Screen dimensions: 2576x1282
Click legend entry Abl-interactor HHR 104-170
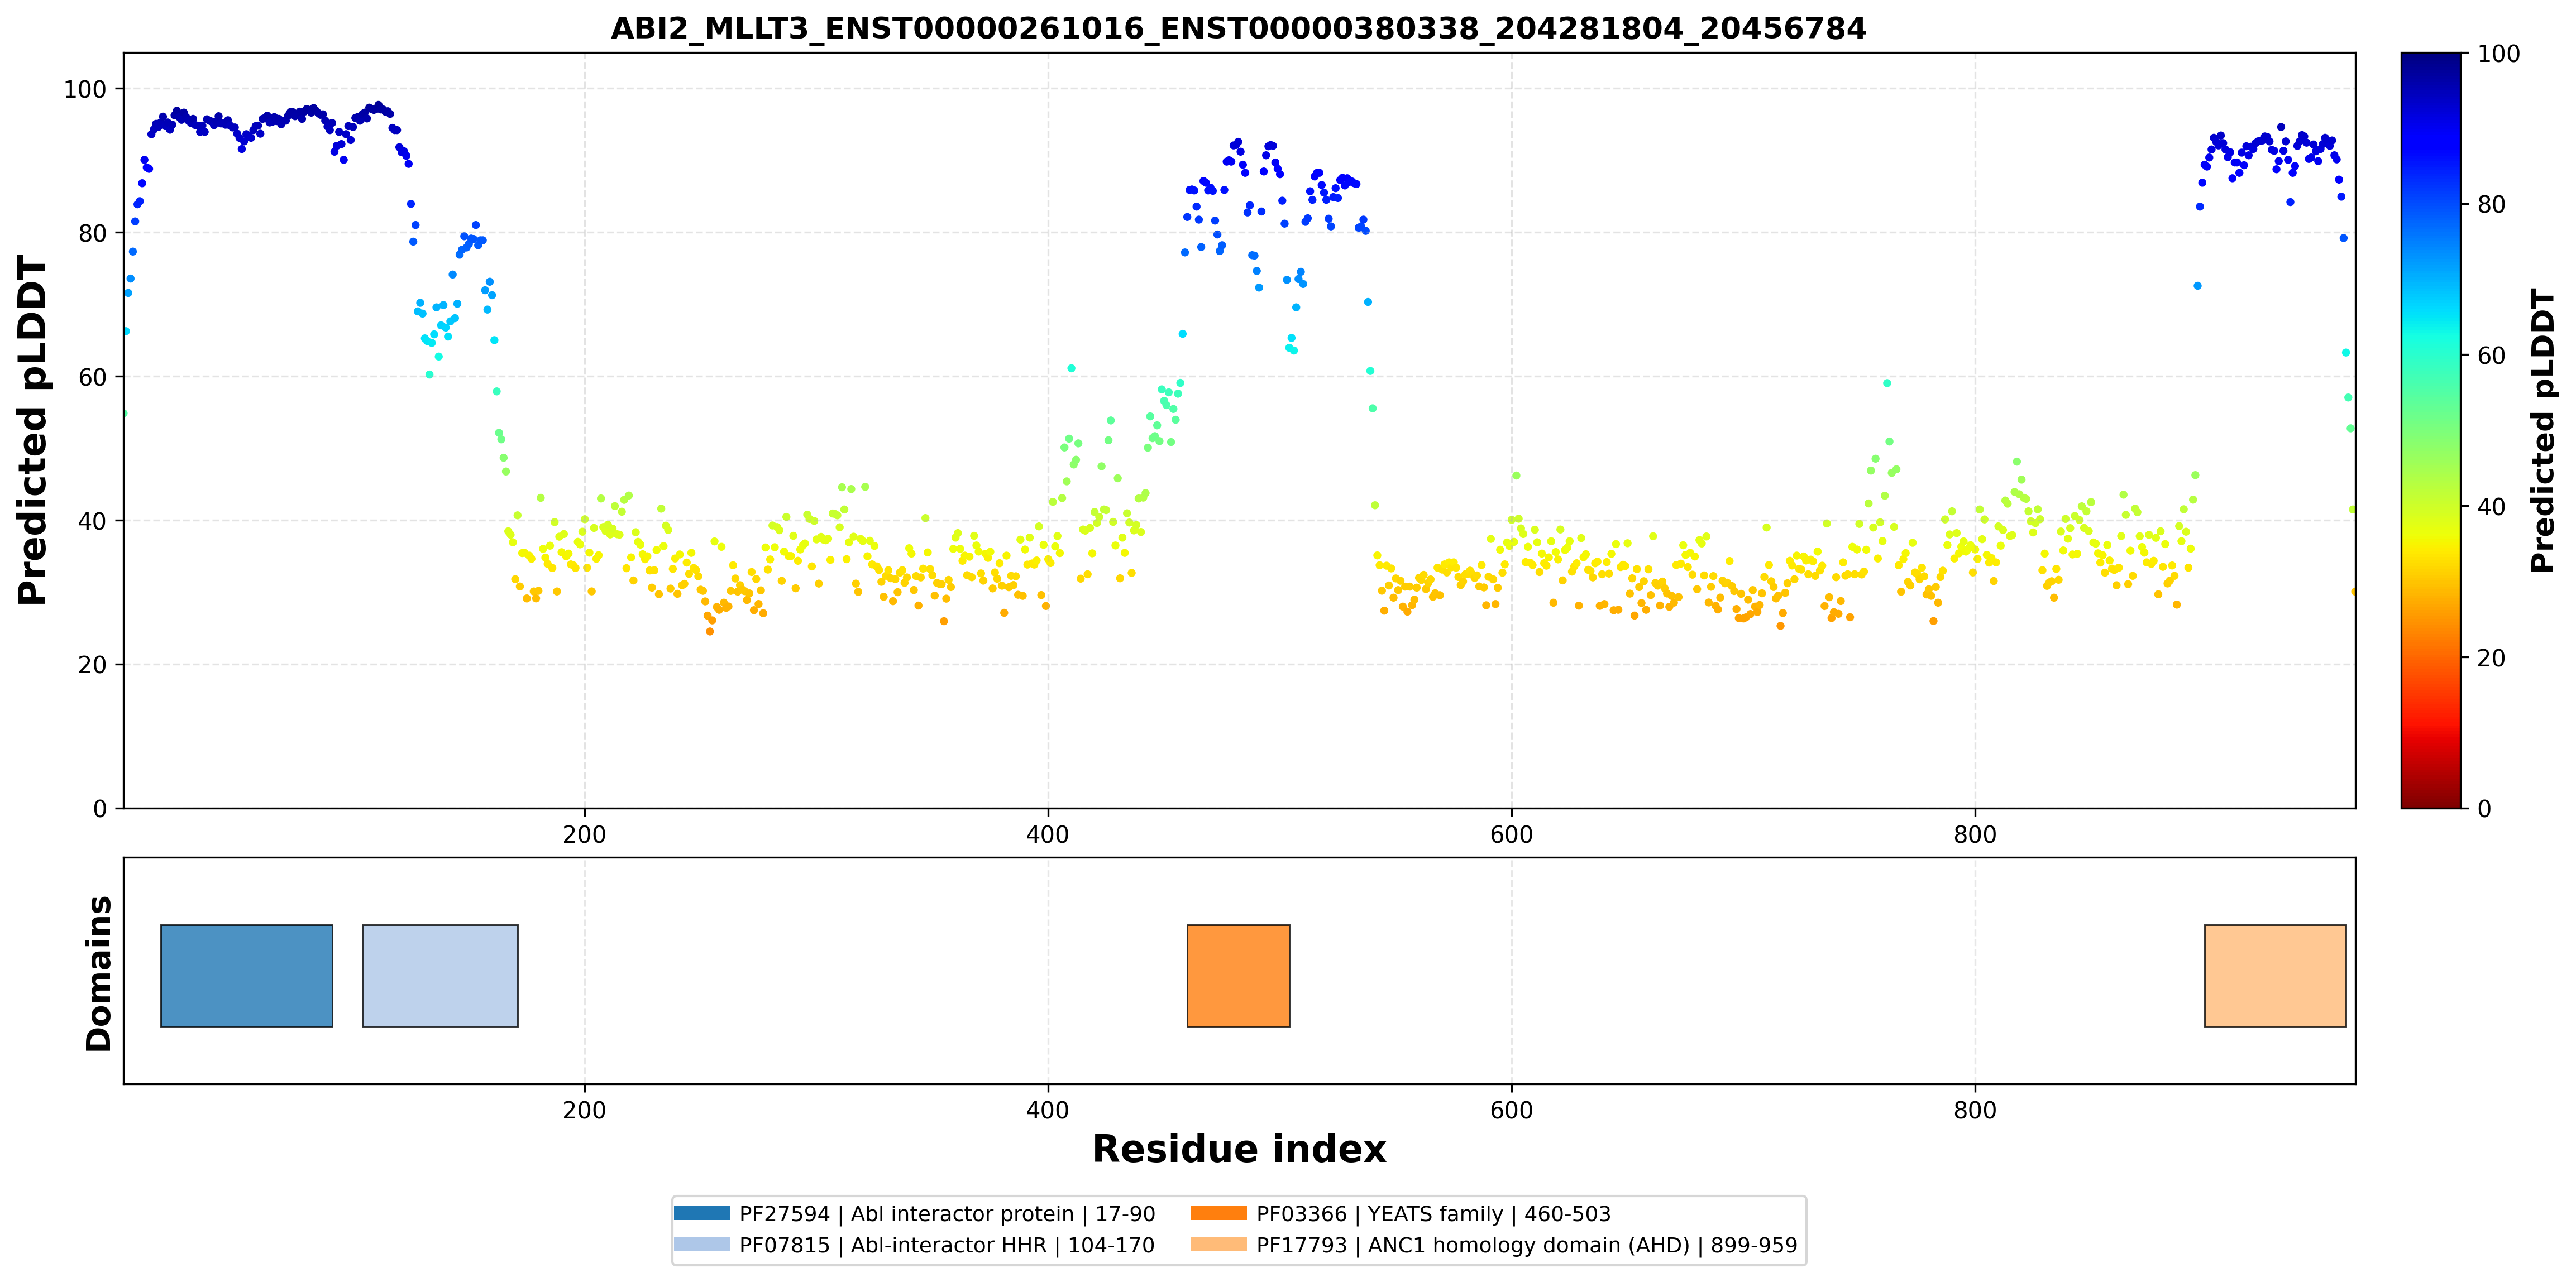947,1245
